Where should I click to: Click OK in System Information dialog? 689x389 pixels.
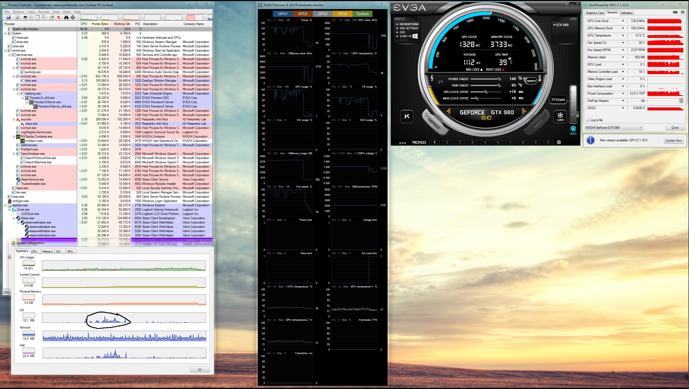(200, 370)
